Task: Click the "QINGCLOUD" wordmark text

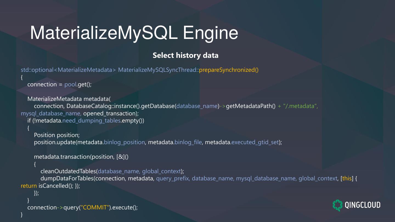Action: (x=363, y=205)
